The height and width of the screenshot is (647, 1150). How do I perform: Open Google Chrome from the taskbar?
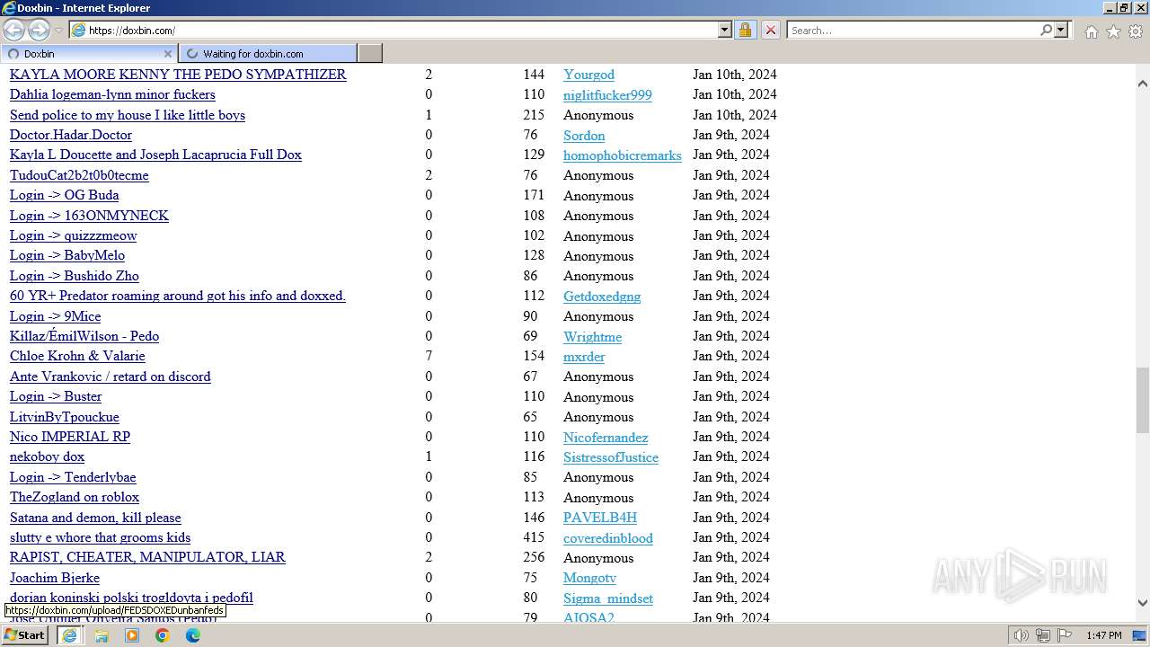coord(163,635)
